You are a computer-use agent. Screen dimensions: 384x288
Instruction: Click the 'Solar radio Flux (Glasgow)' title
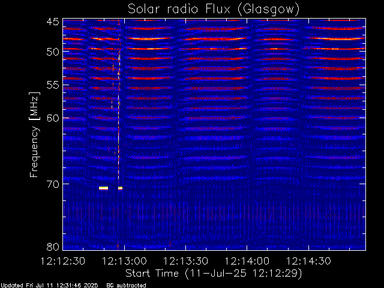tap(214, 10)
